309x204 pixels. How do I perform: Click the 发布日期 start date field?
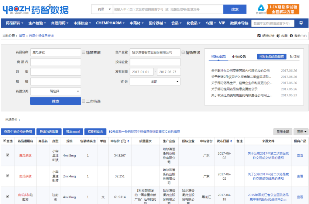point(141,72)
